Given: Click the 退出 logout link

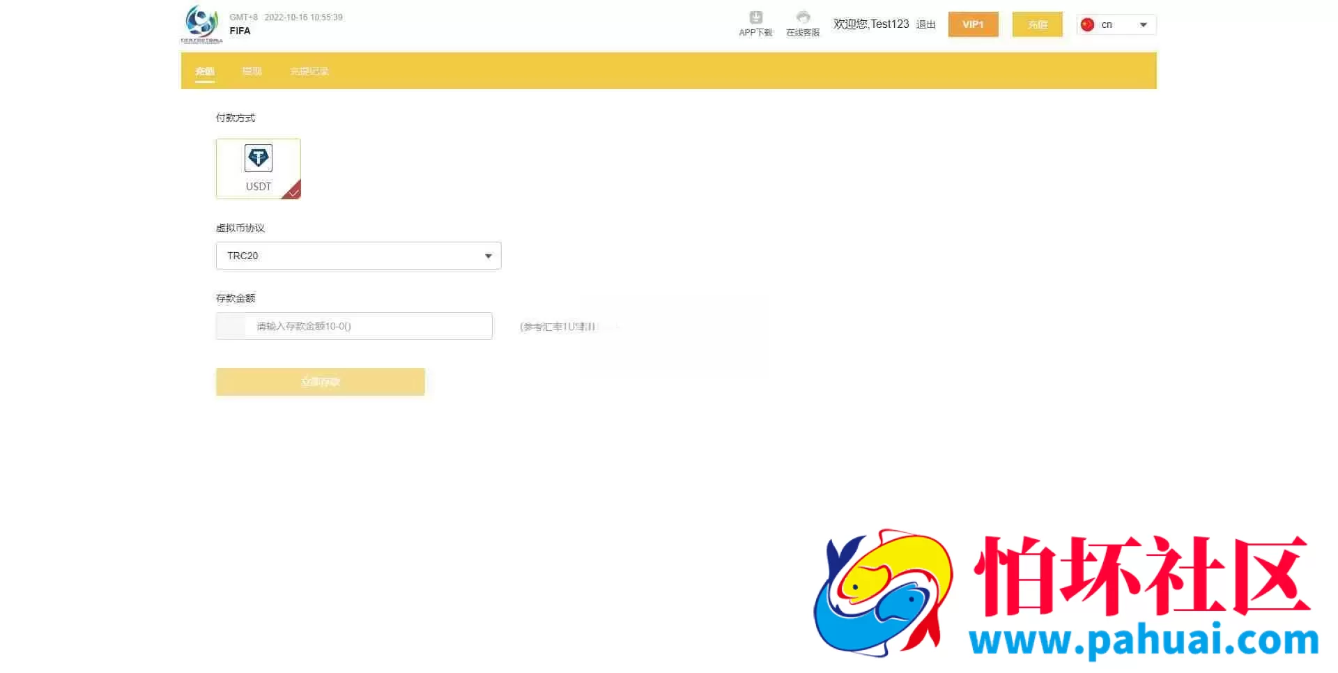Looking at the screenshot, I should click(926, 24).
